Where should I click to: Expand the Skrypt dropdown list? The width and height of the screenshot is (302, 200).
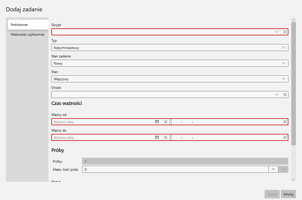(277, 32)
